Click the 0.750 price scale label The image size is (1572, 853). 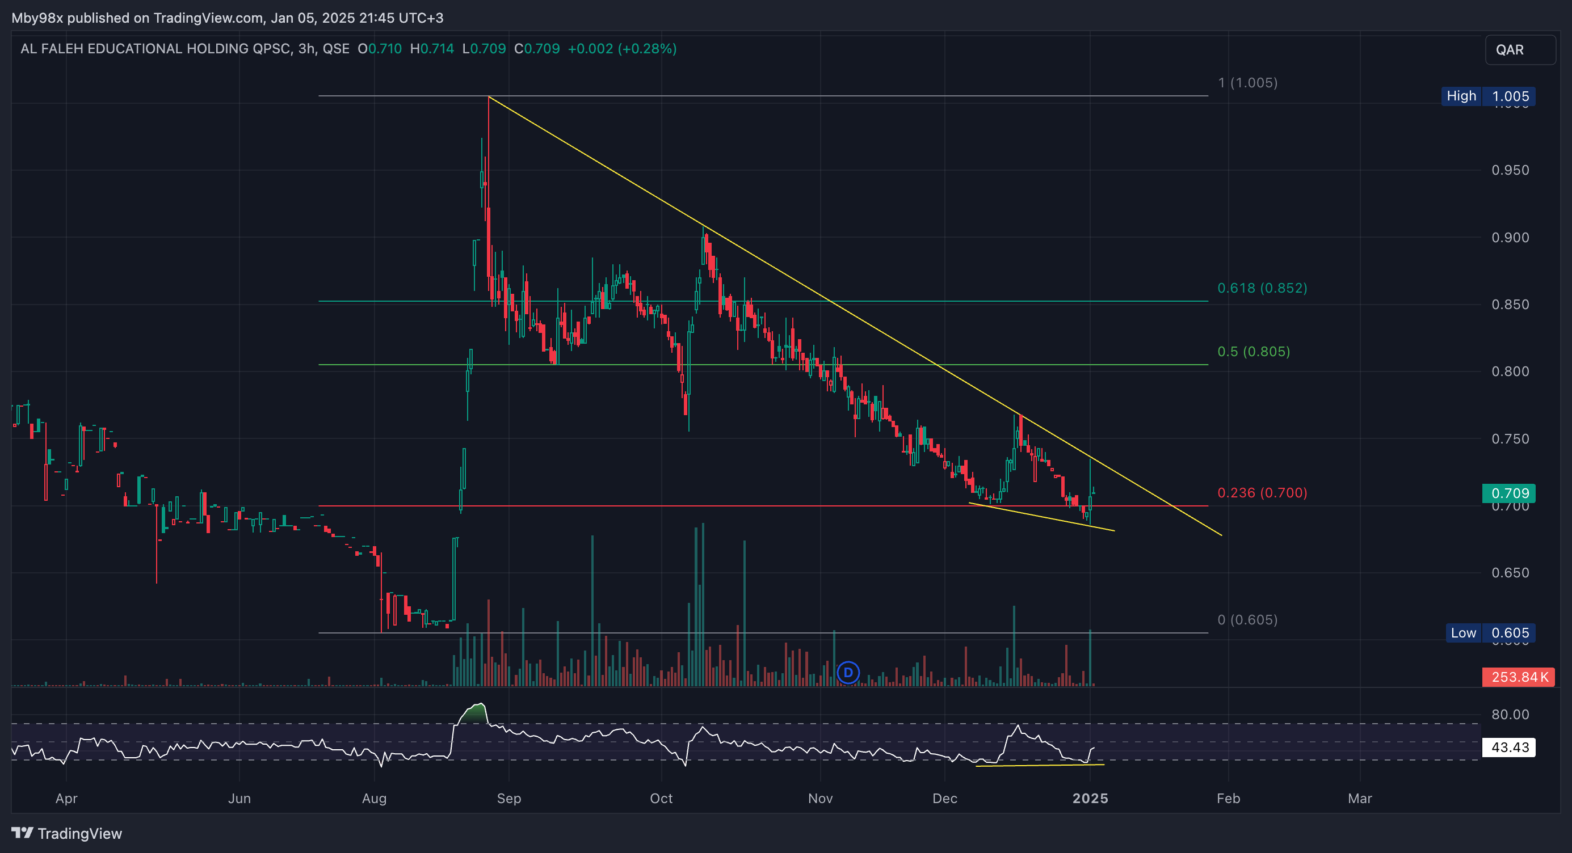1510,438
